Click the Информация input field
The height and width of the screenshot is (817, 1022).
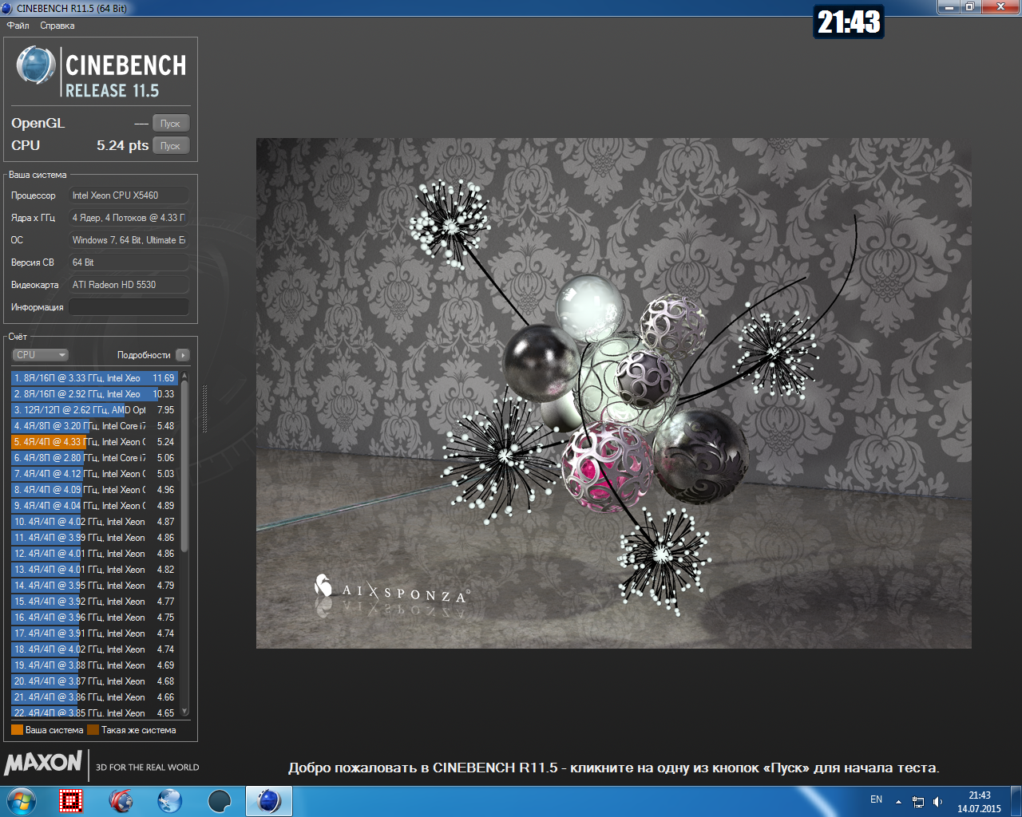point(129,307)
